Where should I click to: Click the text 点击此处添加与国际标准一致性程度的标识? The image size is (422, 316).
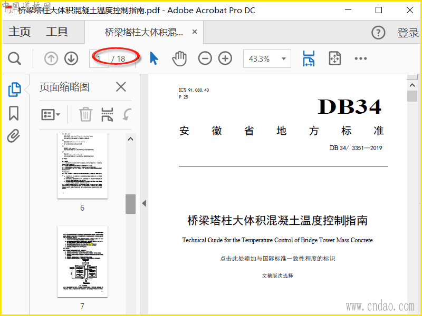pyautogui.click(x=277, y=259)
